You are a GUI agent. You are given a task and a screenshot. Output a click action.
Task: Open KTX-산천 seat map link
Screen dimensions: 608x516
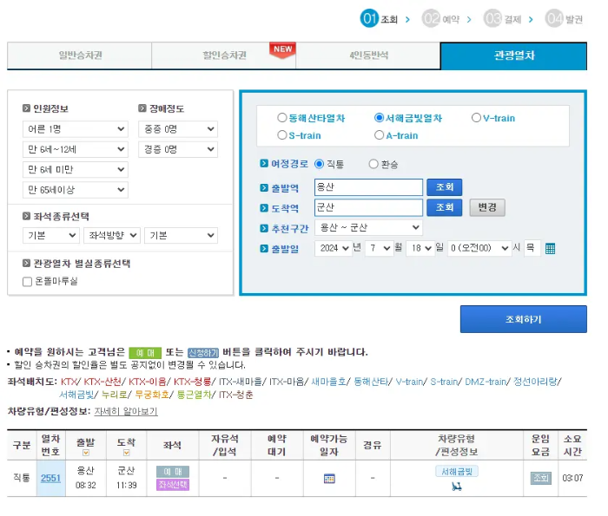point(102,382)
